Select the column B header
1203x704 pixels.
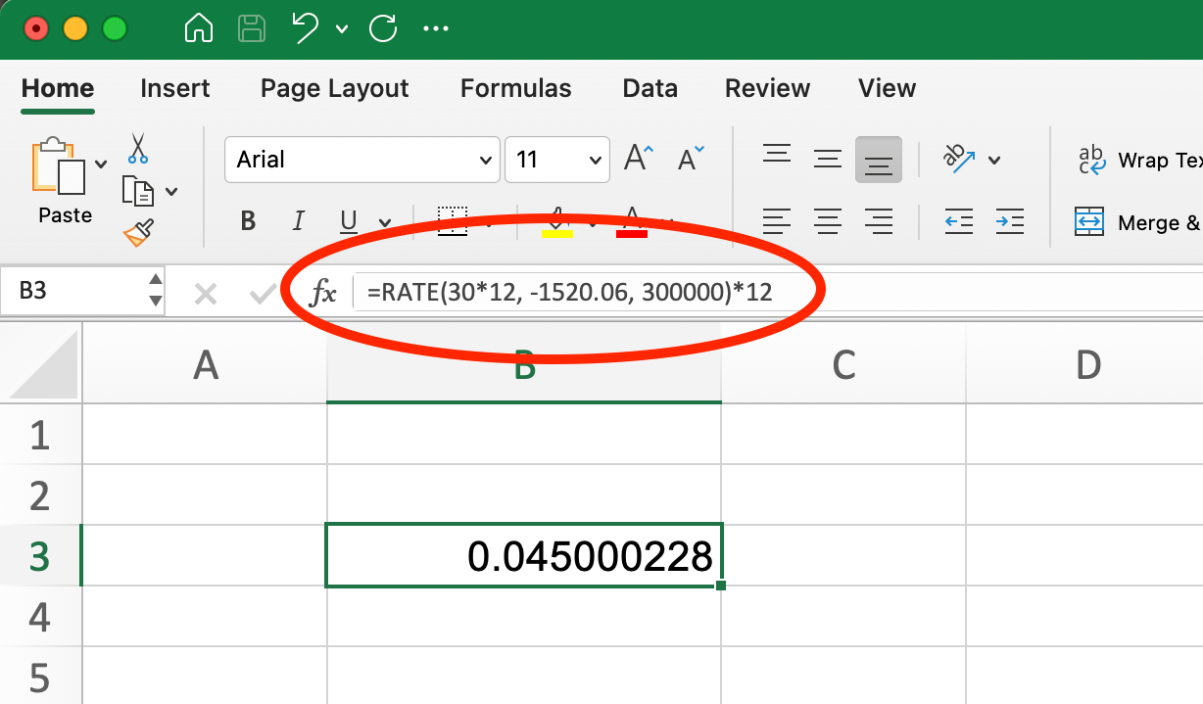(524, 364)
